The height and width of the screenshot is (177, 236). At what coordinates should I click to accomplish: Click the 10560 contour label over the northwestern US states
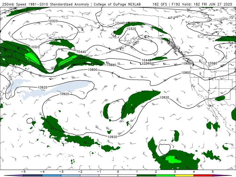[212, 63]
